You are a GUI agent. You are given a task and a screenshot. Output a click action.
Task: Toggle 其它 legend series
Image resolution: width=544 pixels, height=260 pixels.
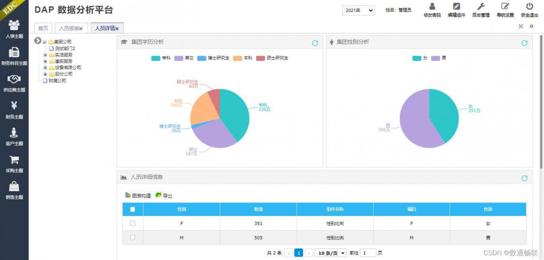[x=184, y=58]
